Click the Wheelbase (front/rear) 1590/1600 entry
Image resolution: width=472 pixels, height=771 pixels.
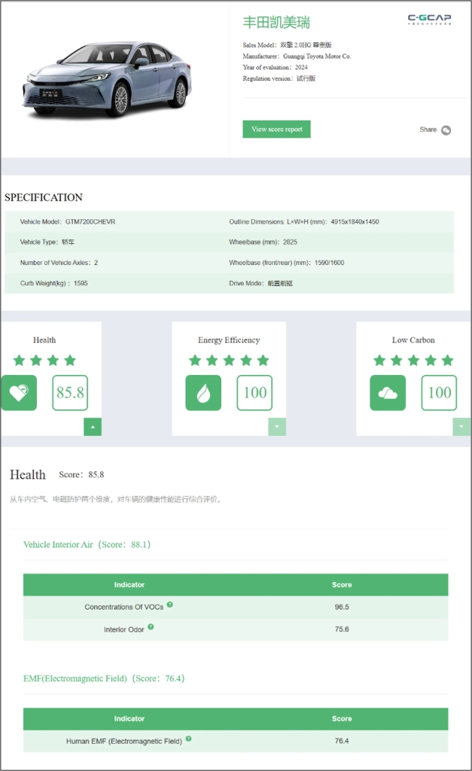(287, 263)
